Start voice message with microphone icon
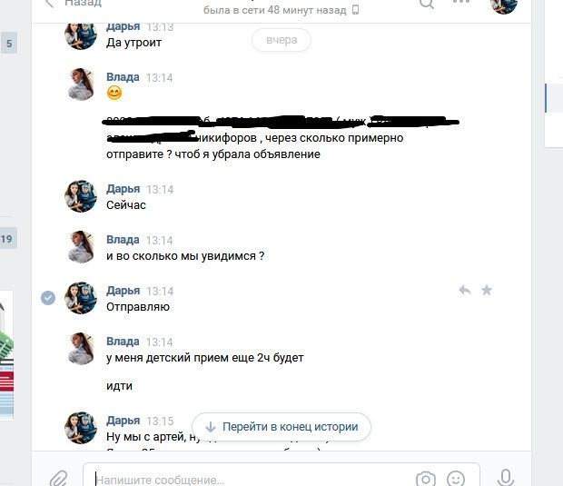 [x=506, y=478]
